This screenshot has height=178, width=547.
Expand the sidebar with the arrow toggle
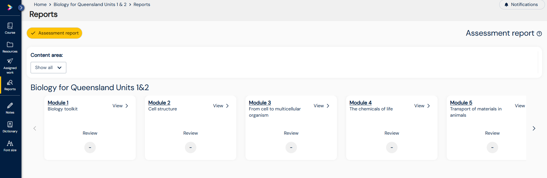[x=21, y=8]
